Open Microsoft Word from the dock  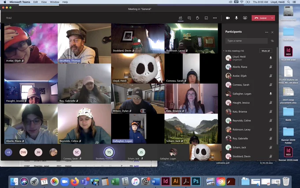[156, 181]
